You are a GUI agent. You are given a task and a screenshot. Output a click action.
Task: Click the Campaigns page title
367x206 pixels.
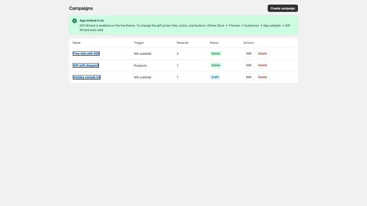(x=81, y=8)
